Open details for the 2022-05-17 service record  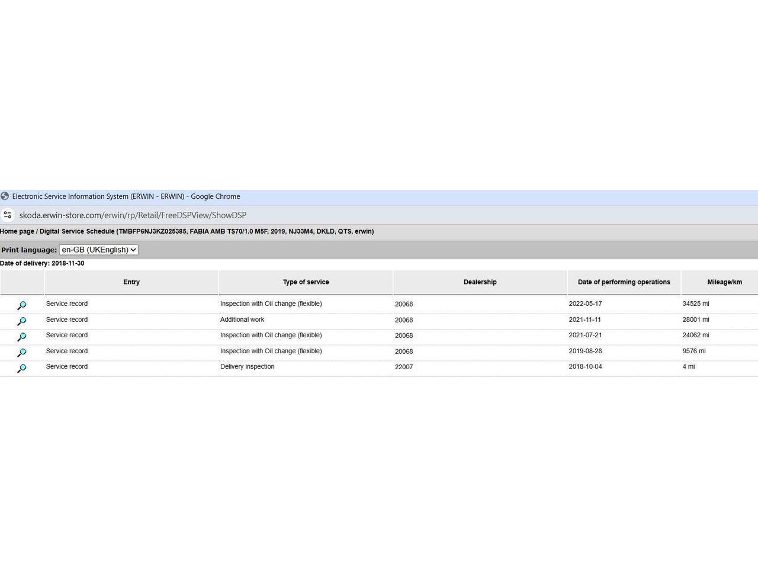(22, 305)
